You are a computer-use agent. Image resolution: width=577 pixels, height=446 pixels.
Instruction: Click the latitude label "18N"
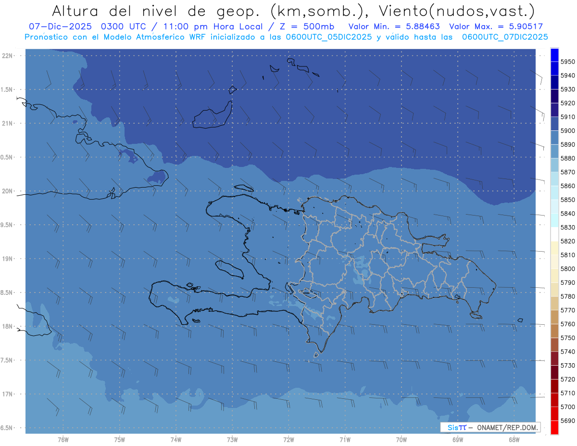coord(7,327)
